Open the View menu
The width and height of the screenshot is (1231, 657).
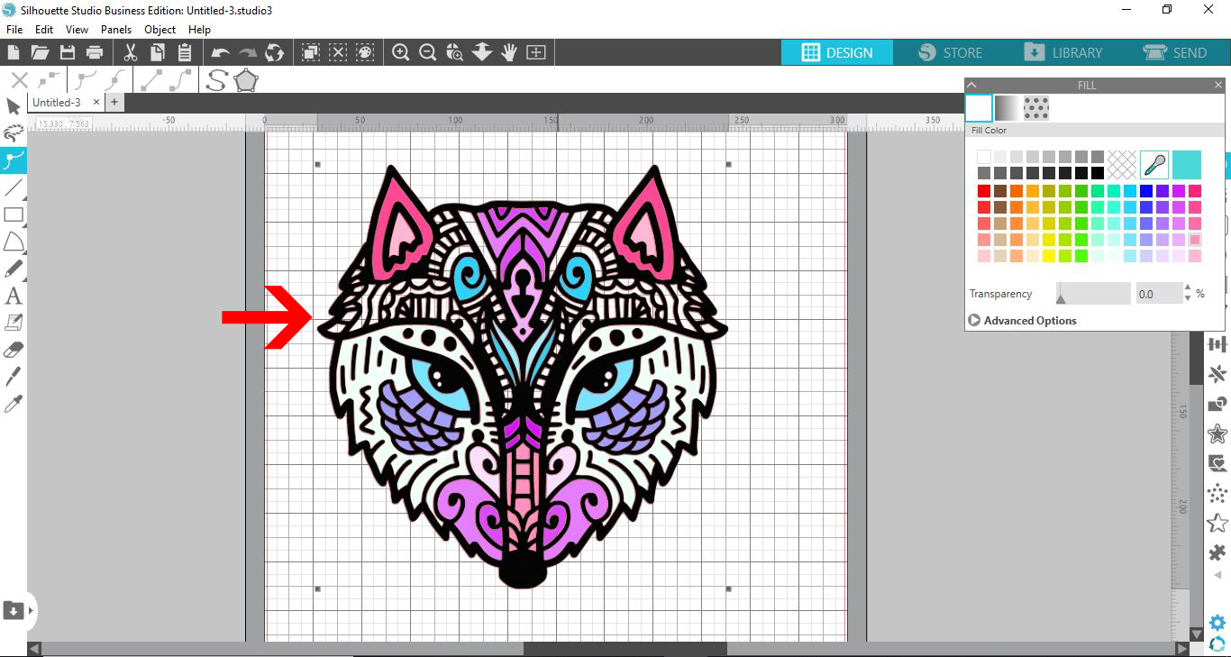click(77, 30)
